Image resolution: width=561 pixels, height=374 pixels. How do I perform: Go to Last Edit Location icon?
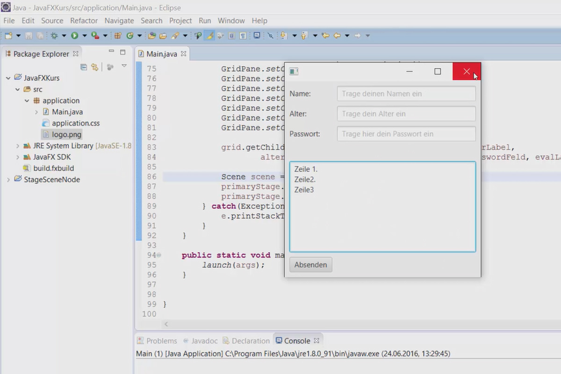click(x=326, y=36)
